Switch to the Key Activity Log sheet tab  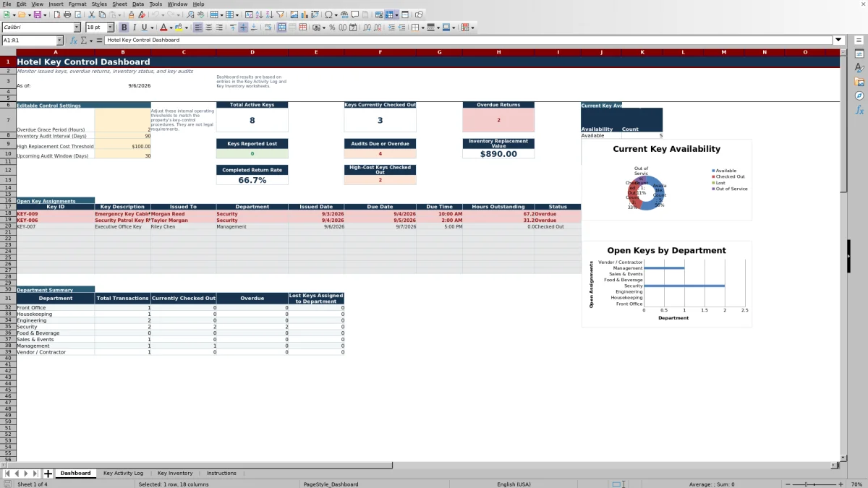[123, 473]
